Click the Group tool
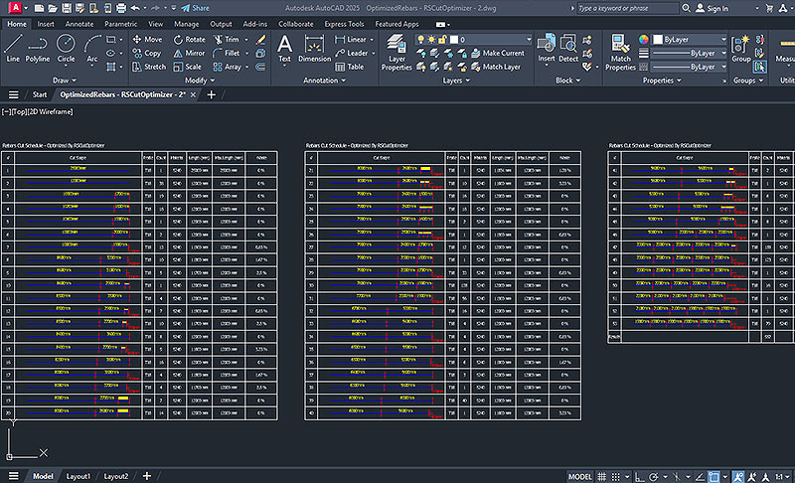The height and width of the screenshot is (483, 795). [740, 49]
